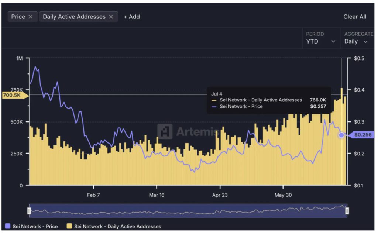Toggle the Sei Network - Price legend label
378x234 pixels.
tap(35, 227)
